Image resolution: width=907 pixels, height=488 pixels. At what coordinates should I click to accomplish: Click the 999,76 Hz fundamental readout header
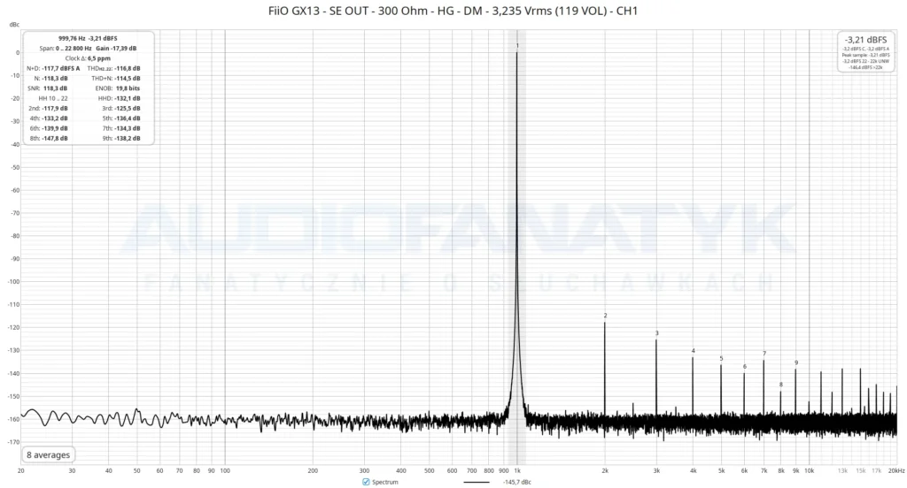click(88, 38)
